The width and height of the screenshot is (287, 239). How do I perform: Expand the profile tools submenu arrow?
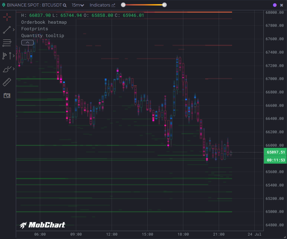13,56
